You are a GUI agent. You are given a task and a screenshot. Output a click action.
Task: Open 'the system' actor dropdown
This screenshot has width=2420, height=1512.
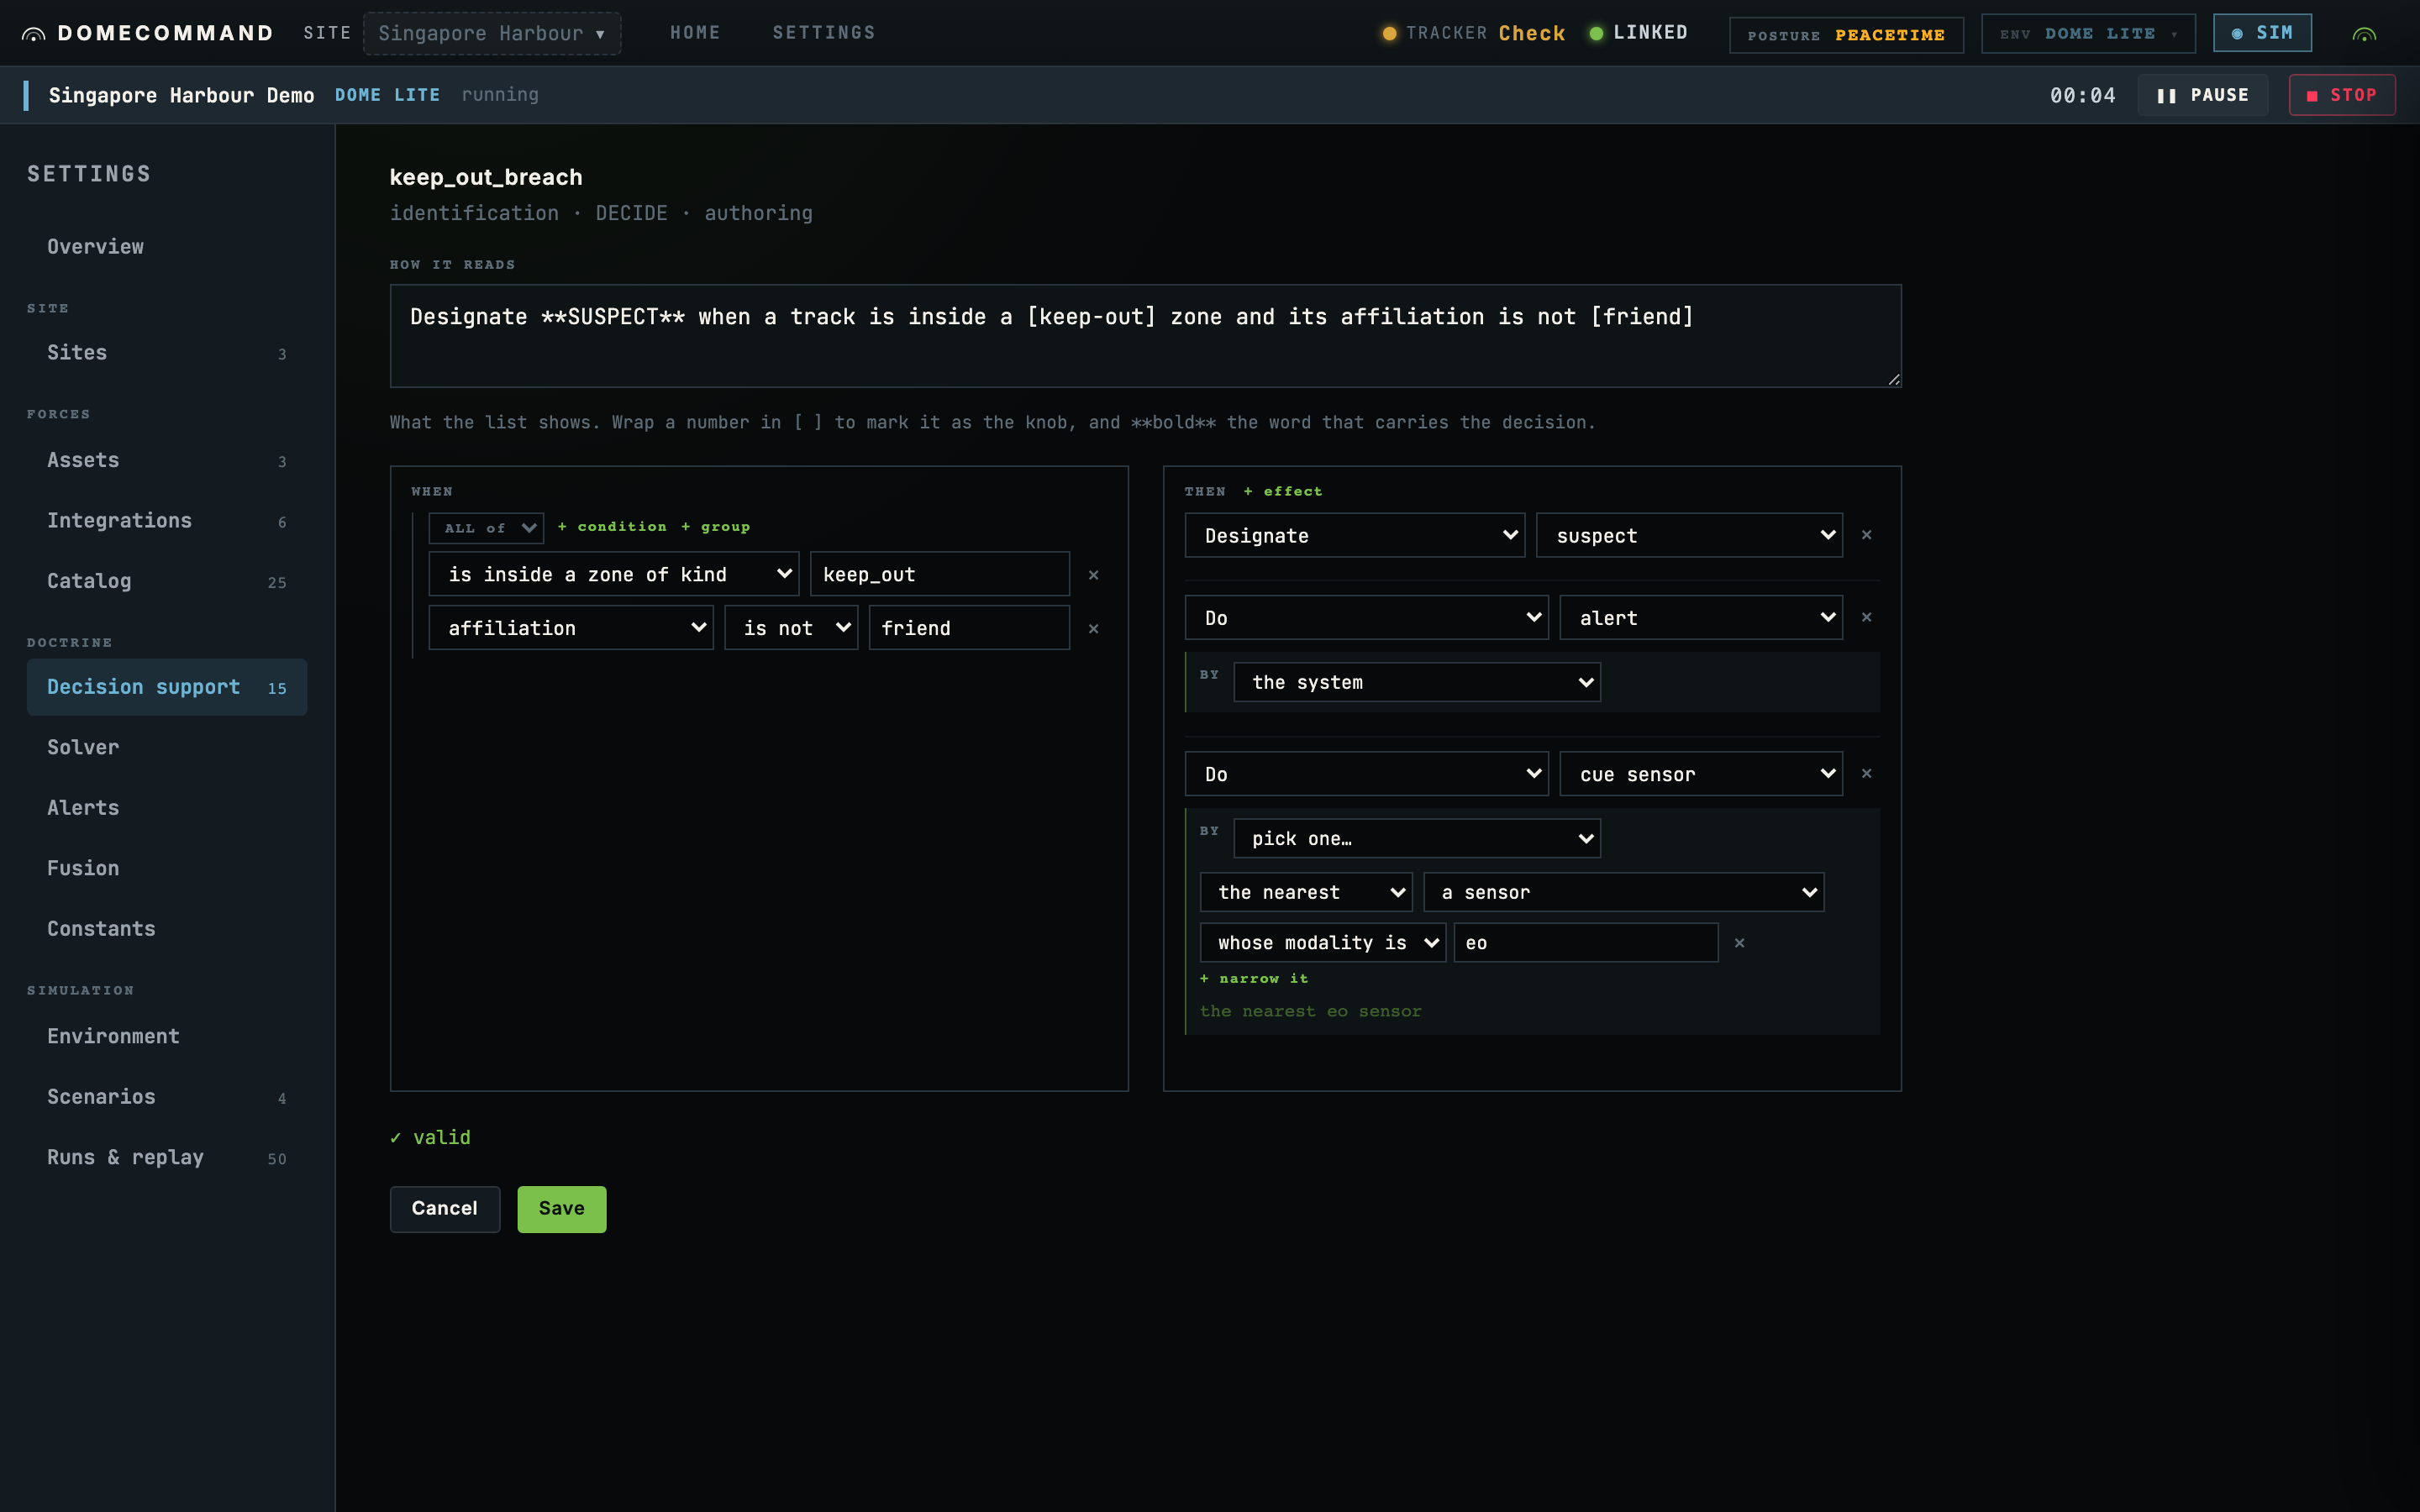[x=1417, y=682]
